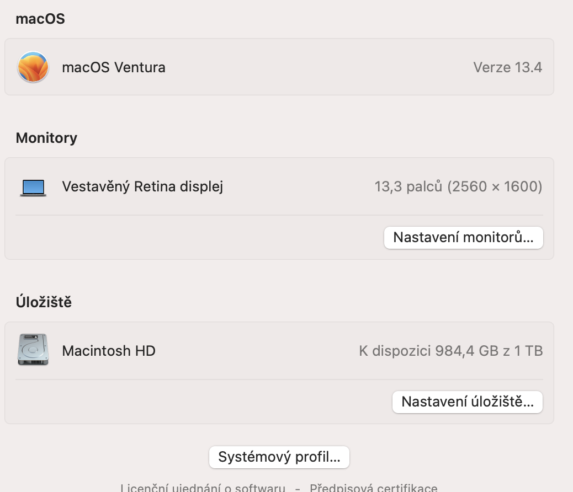Open the Předpisová certifikace link
The image size is (573, 492).
373,488
